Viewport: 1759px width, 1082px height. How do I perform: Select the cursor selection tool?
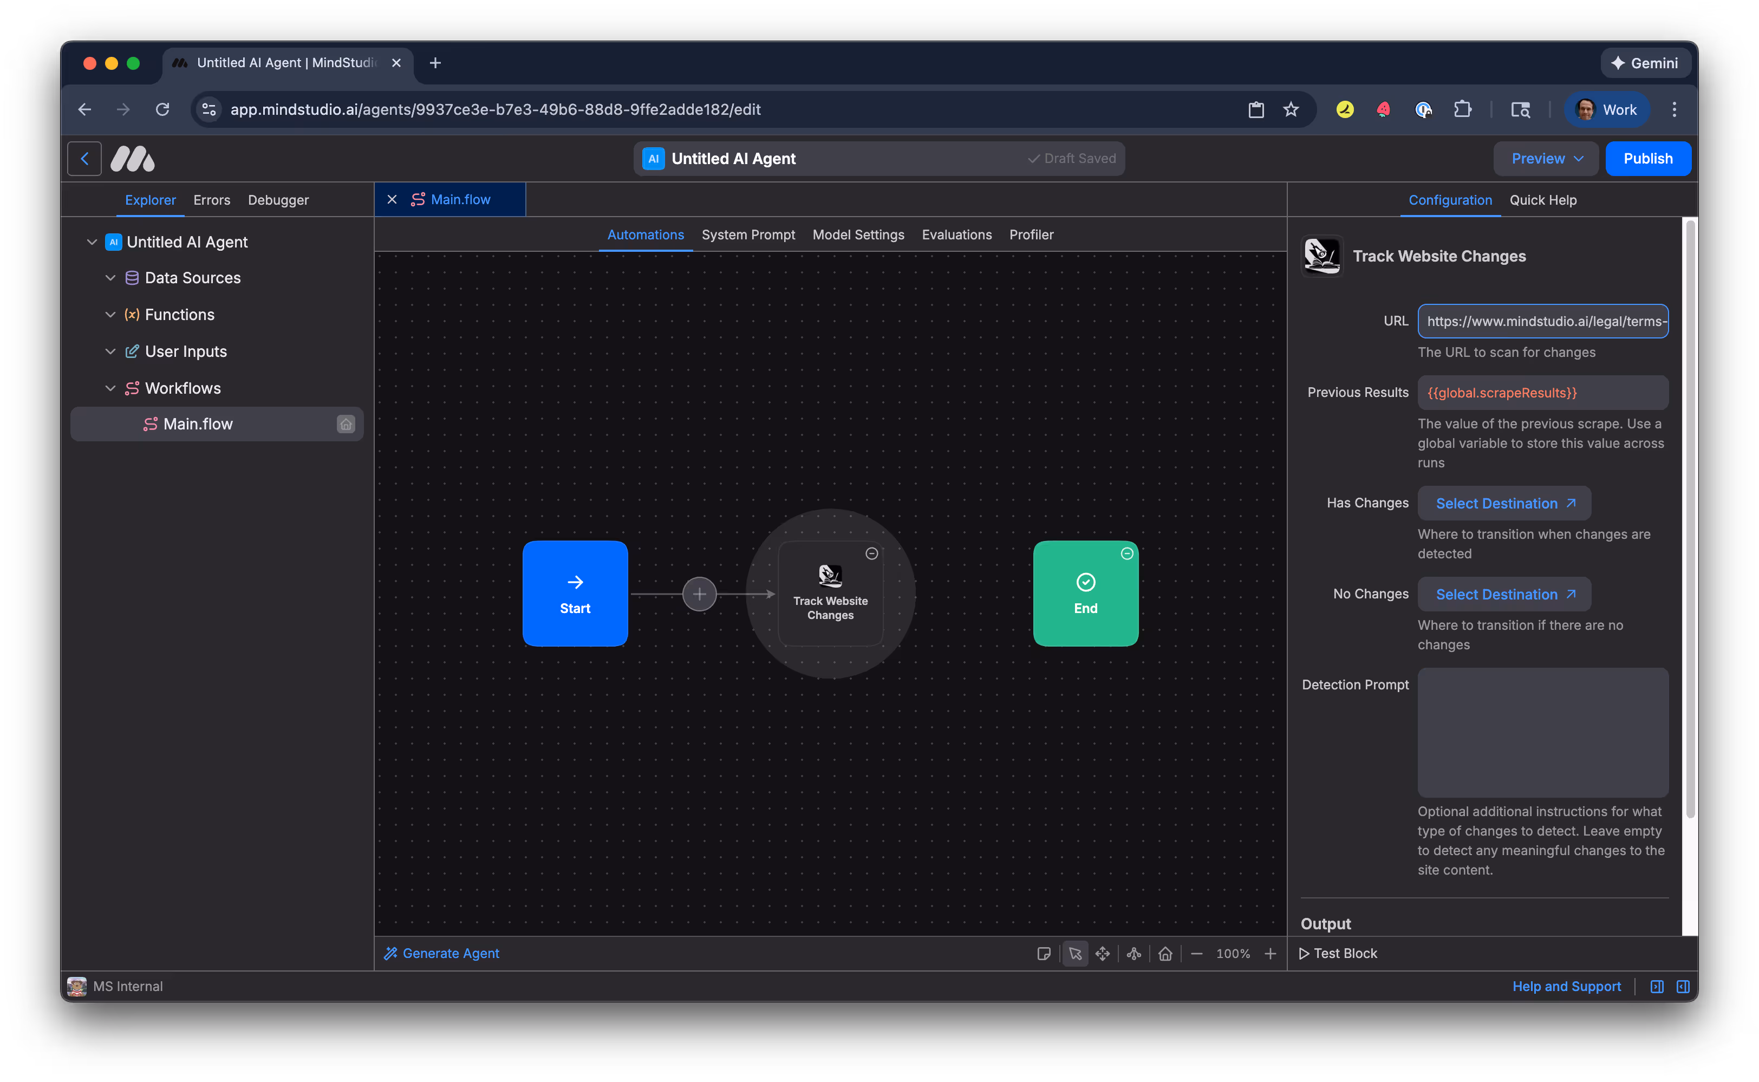click(1075, 953)
